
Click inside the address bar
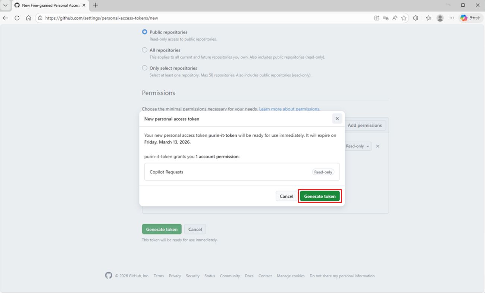click(x=149, y=18)
